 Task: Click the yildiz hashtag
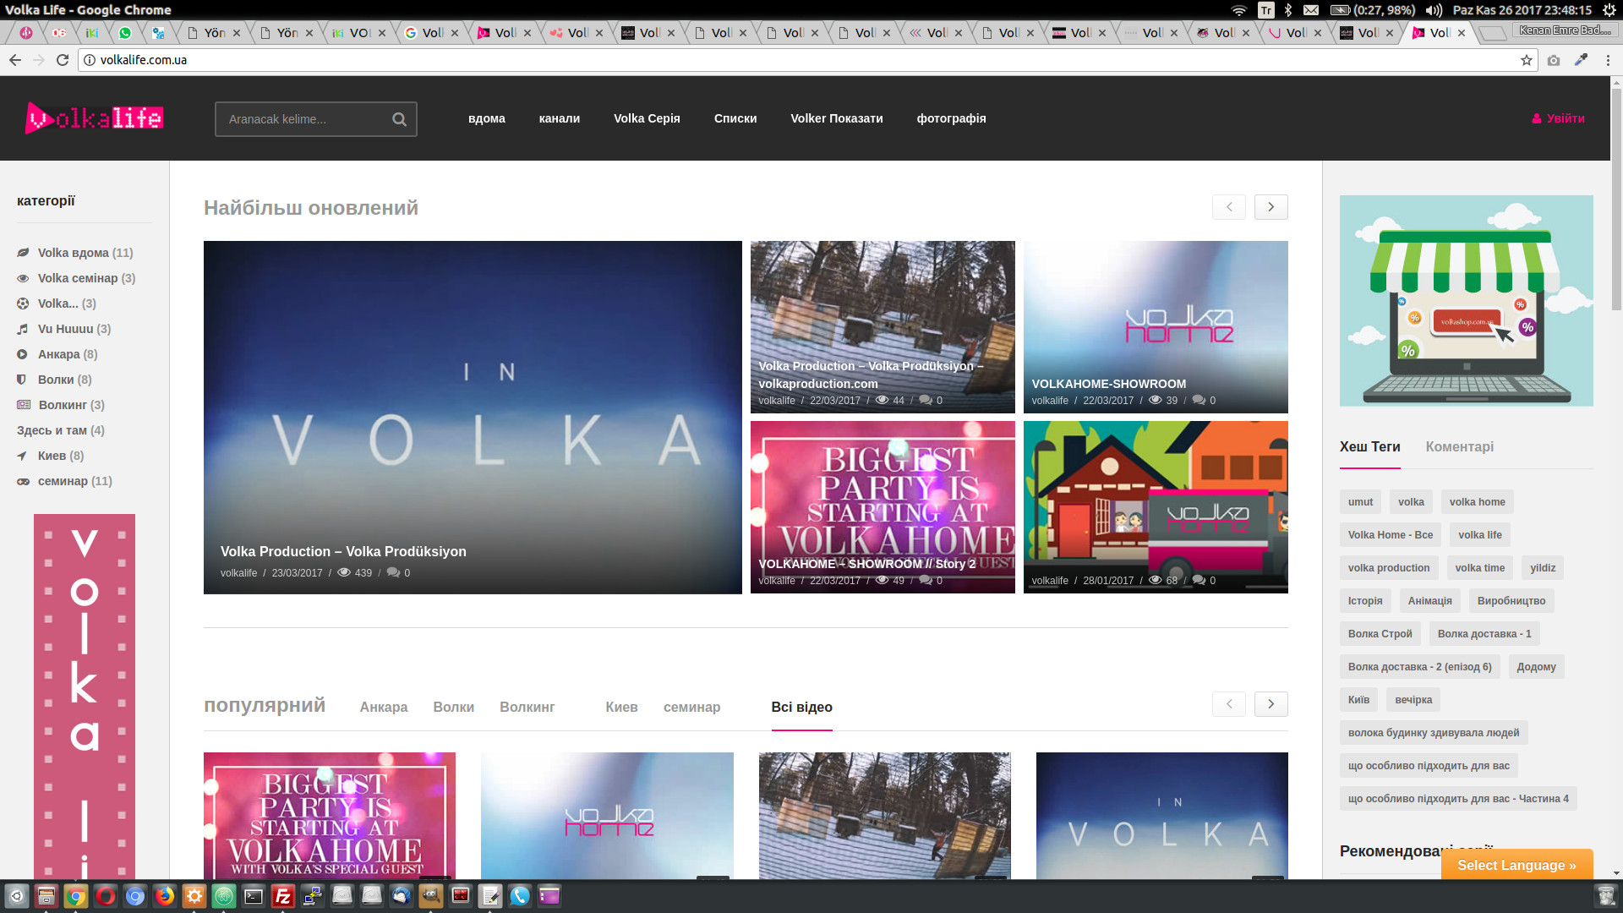click(x=1543, y=568)
